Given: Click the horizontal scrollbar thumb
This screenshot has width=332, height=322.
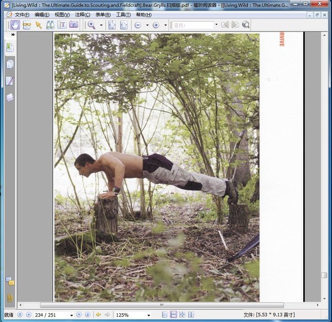Looking at the screenshot, I should [x=162, y=305].
